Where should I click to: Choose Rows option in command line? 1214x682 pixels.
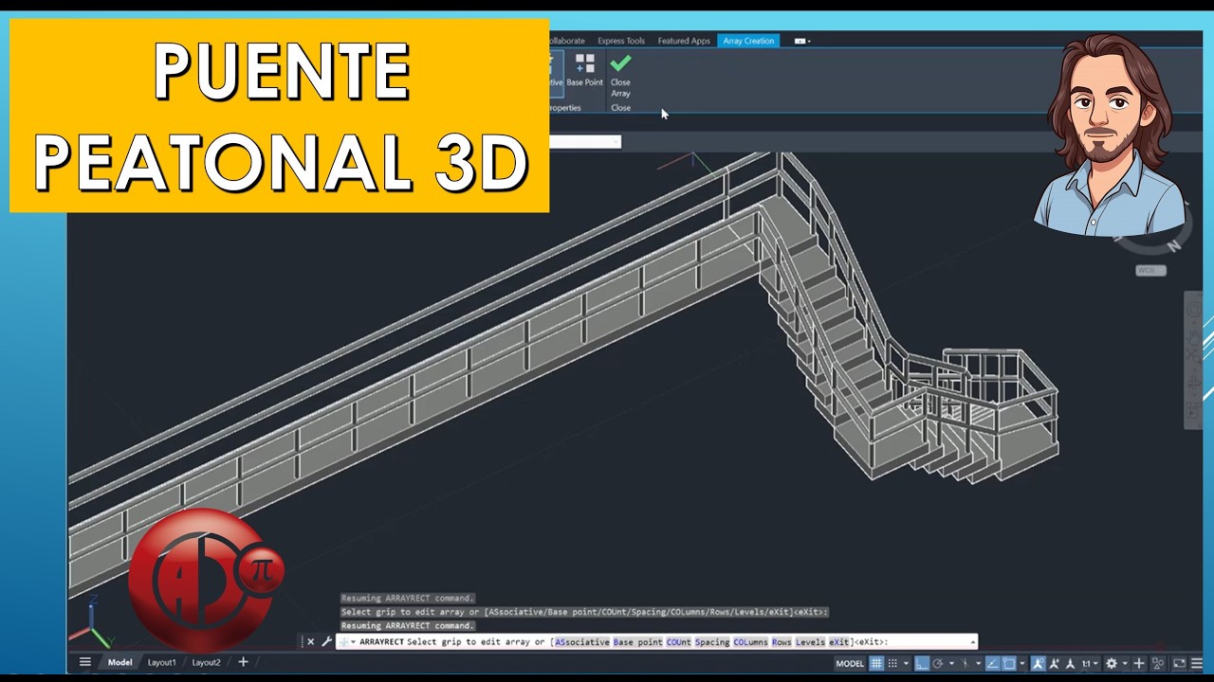click(x=782, y=641)
